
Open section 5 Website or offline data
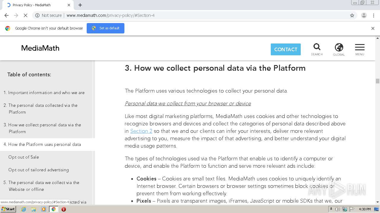pyautogui.click(x=42, y=186)
